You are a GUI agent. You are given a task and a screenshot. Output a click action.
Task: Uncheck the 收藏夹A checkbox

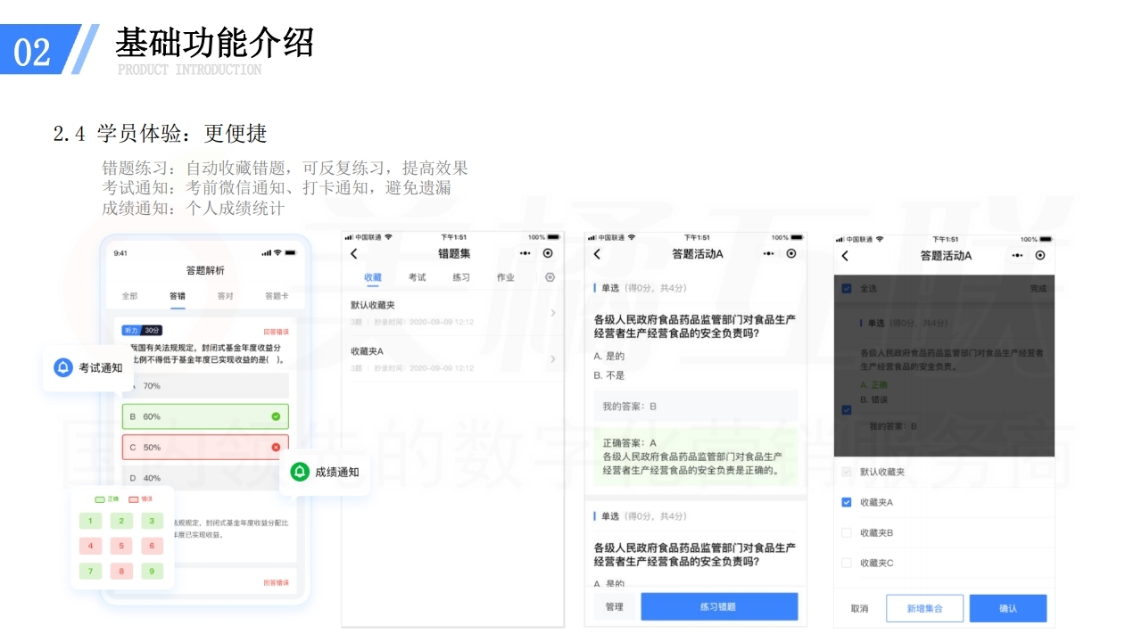[847, 503]
